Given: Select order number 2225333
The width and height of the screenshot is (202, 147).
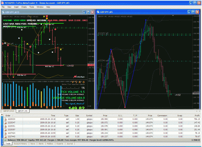Looking at the screenshot, I should point(11,119).
